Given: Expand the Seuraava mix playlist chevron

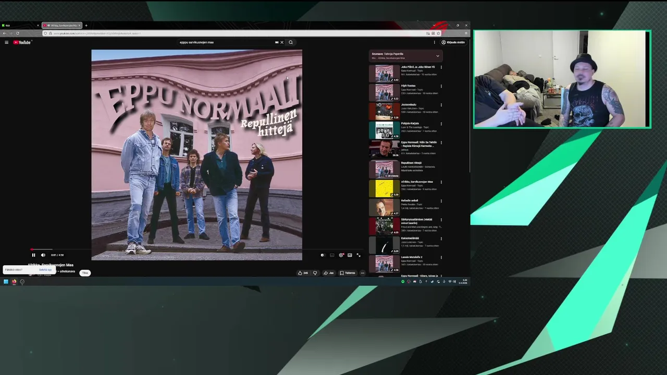Looking at the screenshot, I should click(x=438, y=56).
